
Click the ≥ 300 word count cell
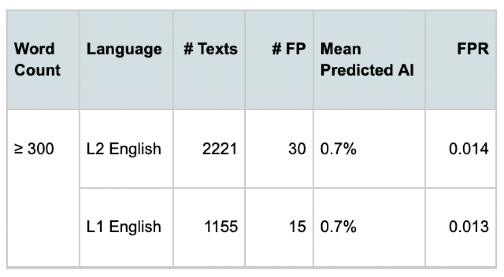pyautogui.click(x=34, y=149)
